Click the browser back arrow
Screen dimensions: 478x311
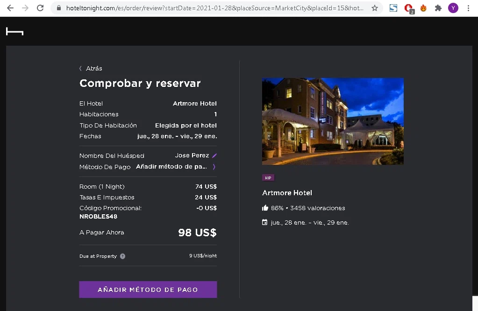(x=10, y=8)
